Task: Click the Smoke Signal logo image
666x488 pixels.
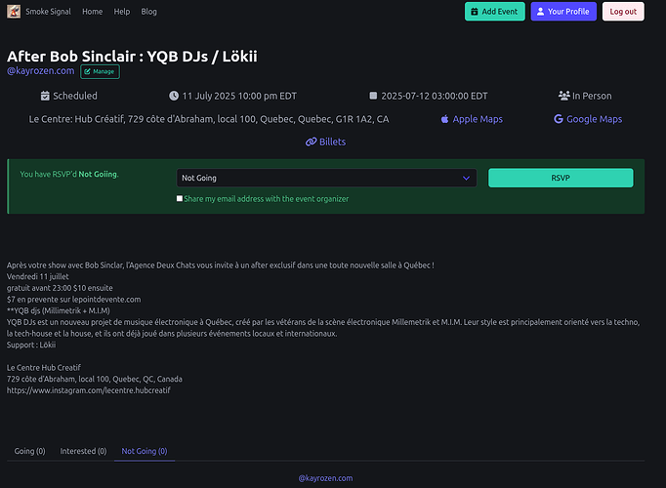Action: point(14,12)
